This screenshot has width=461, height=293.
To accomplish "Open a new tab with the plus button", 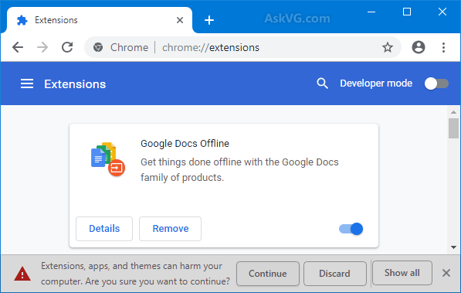I will [209, 20].
